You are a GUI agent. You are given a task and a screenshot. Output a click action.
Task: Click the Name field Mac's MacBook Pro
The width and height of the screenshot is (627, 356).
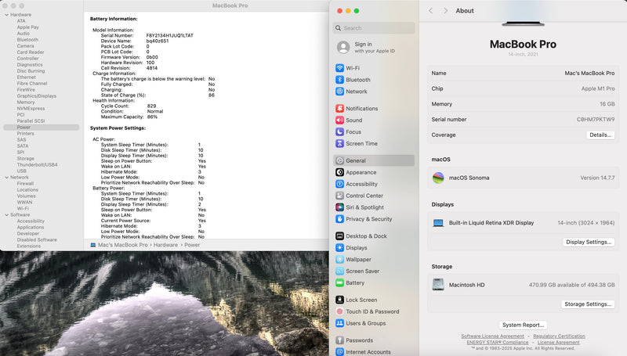pos(589,73)
